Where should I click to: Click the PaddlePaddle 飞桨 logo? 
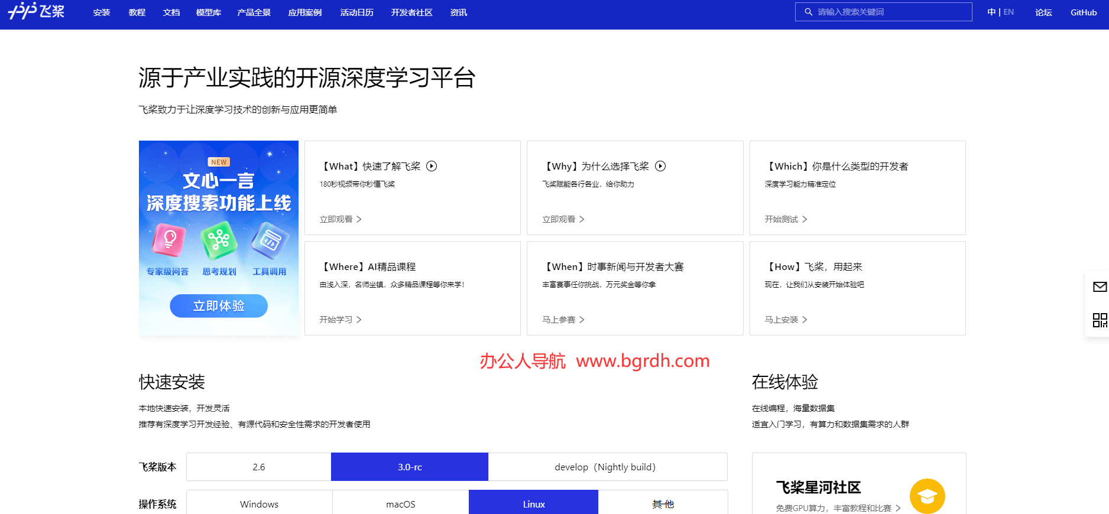tap(36, 11)
